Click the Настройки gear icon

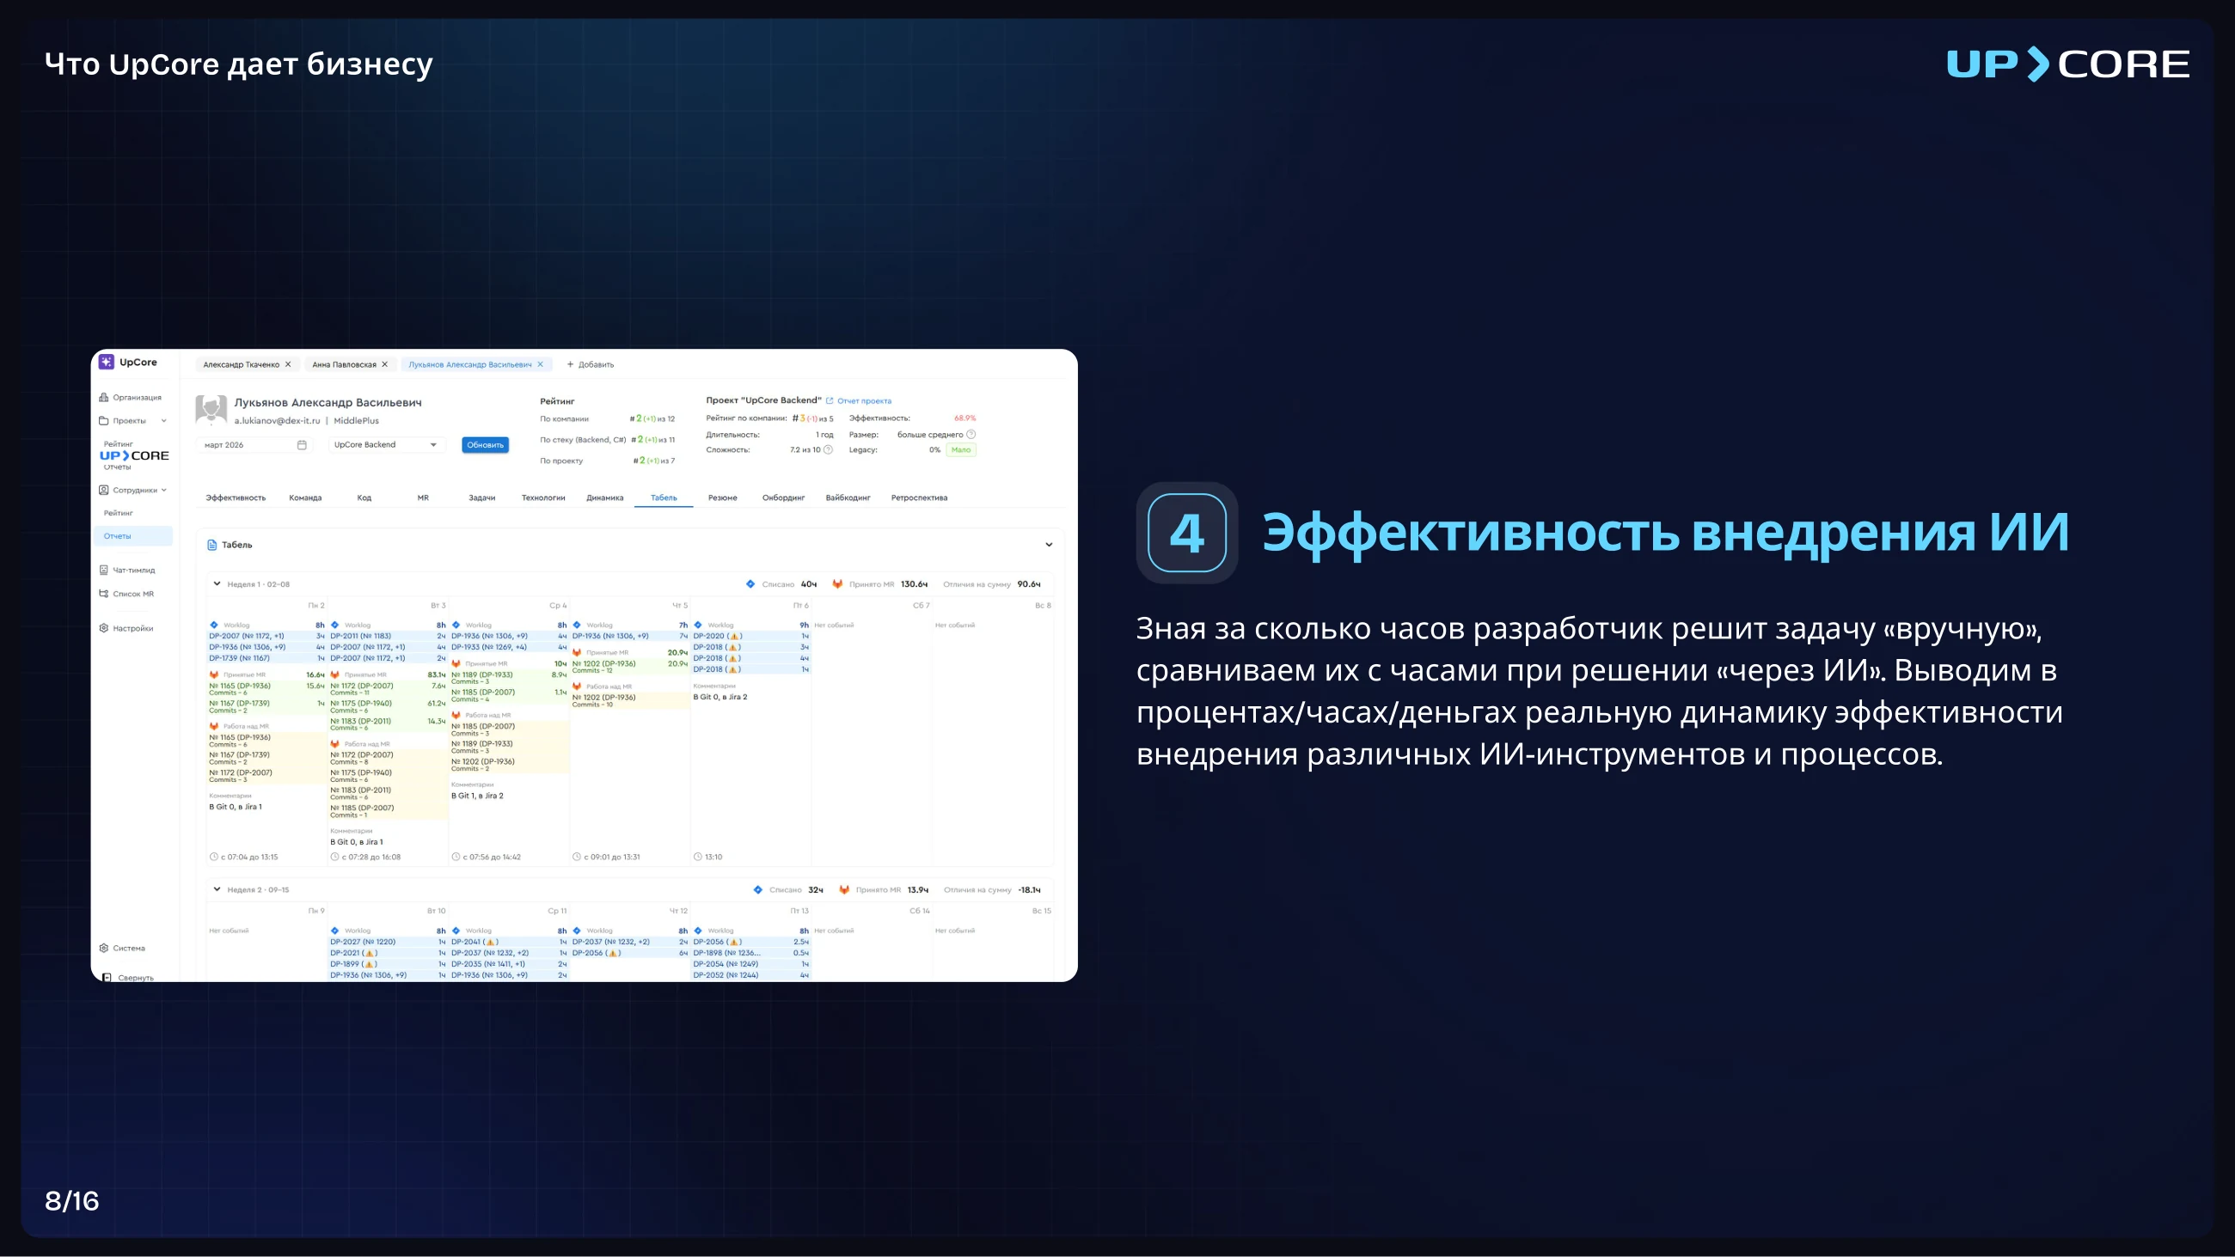[x=104, y=628]
